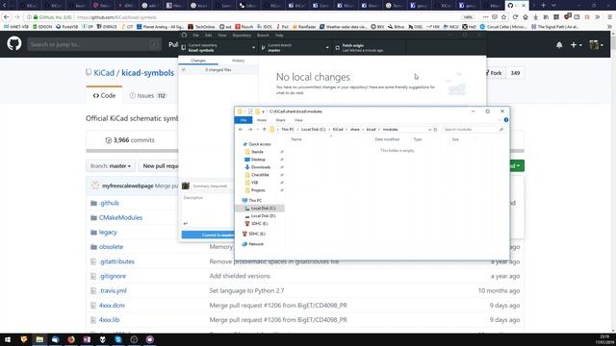Image resolution: width=616 pixels, height=346 pixels.
Task: Open the legacy folder in repo listing
Action: pos(108,233)
